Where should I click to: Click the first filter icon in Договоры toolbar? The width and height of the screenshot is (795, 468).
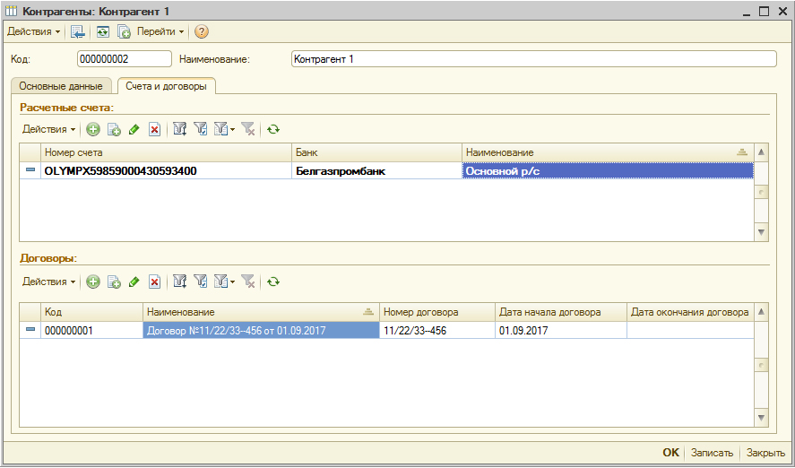point(179,282)
